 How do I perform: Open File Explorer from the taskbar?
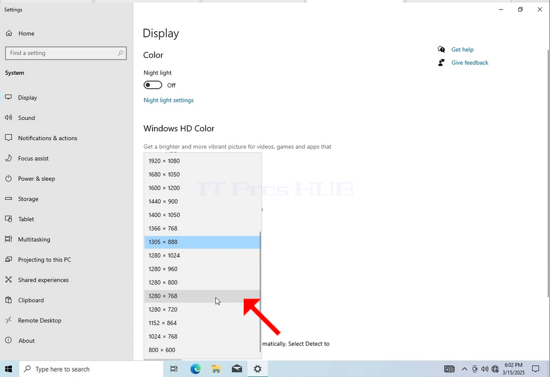tap(216, 369)
